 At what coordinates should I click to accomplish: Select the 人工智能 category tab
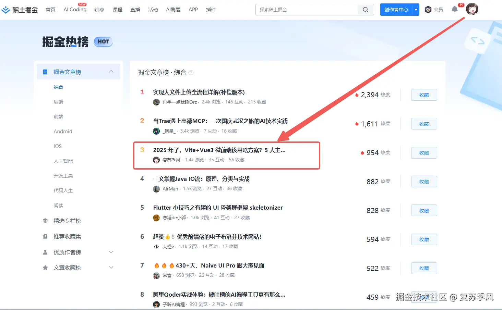(x=63, y=161)
